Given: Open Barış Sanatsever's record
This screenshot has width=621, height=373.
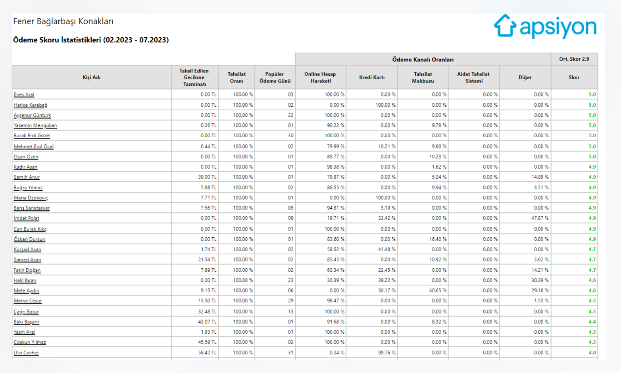Looking at the screenshot, I should tap(32, 208).
